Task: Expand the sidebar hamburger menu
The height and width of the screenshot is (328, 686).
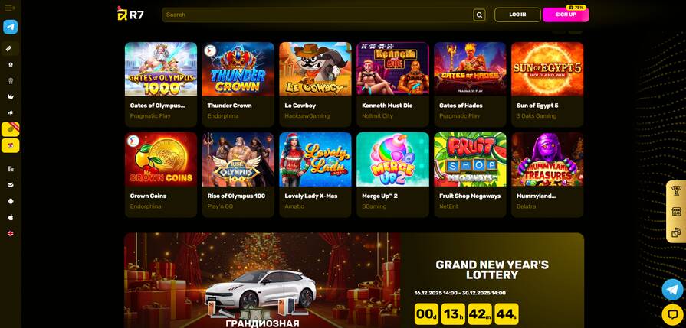Action: pos(10,8)
